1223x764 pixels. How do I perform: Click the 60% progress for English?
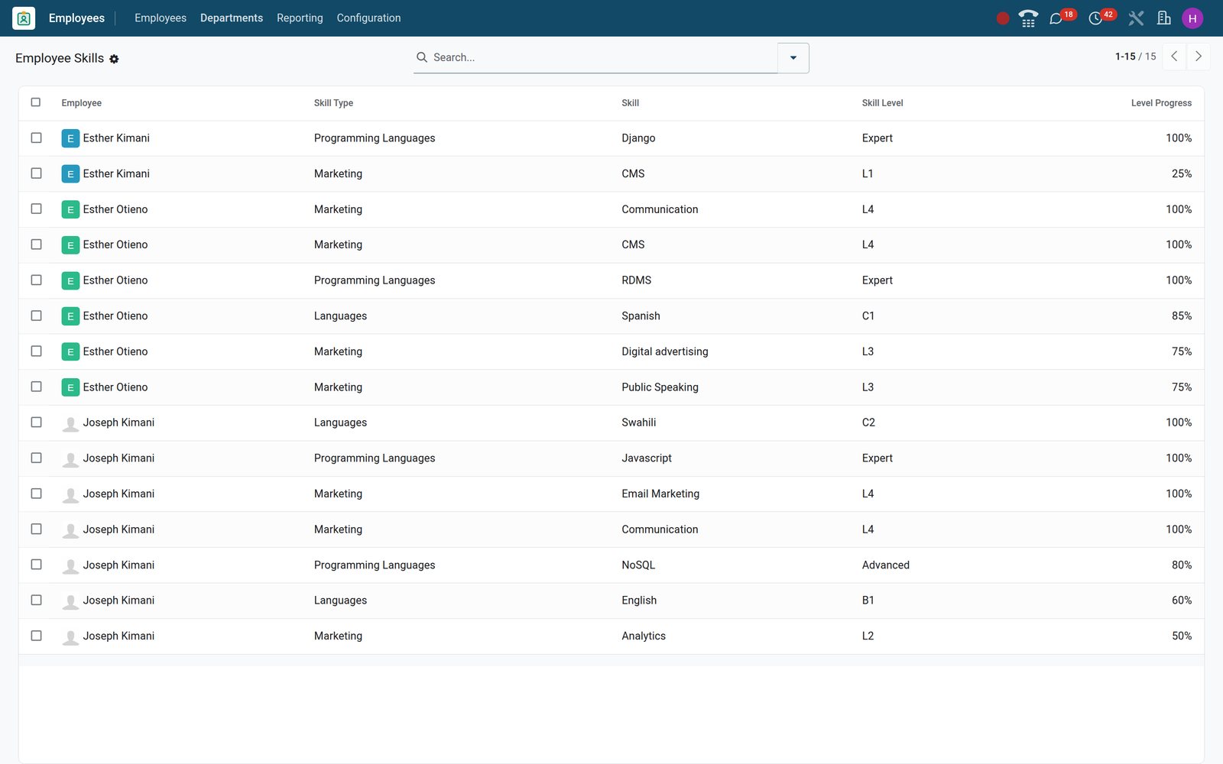click(x=1182, y=601)
